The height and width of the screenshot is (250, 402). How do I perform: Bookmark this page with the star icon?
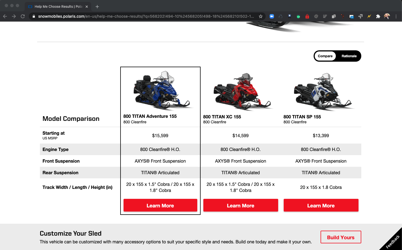[x=261, y=16]
